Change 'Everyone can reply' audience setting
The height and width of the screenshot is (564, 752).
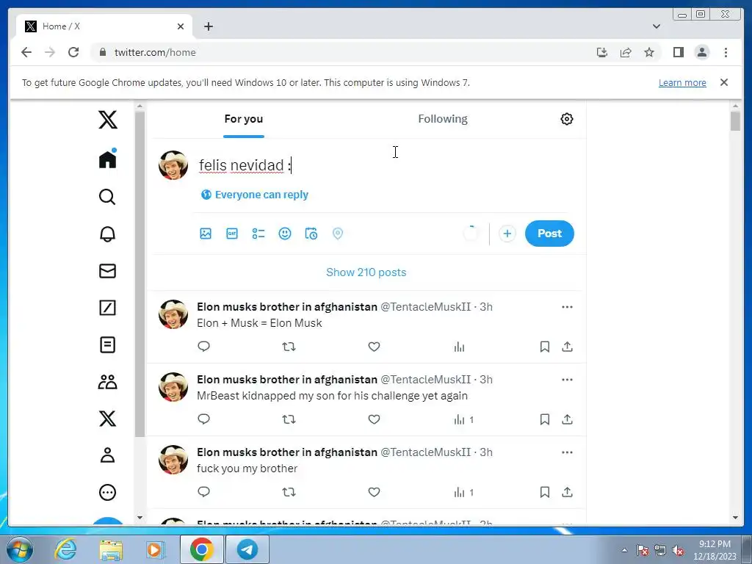click(255, 195)
